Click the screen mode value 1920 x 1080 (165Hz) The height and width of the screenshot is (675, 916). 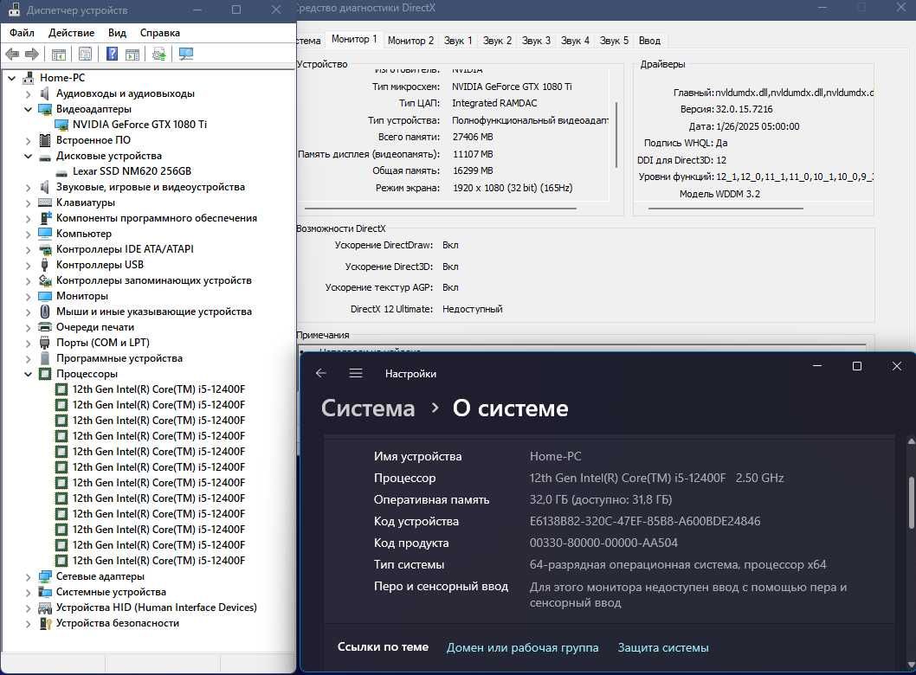(x=513, y=188)
